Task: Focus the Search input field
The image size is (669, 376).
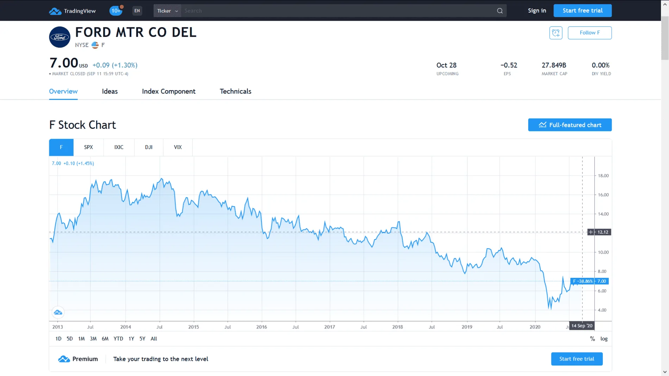Action: pos(338,11)
